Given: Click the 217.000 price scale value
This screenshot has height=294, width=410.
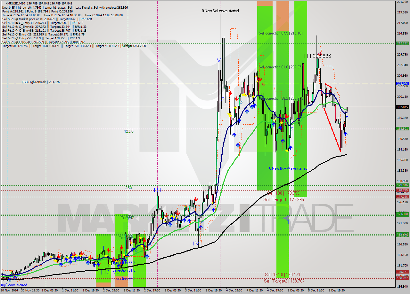Looking at the screenshot, I should click(402, 23).
